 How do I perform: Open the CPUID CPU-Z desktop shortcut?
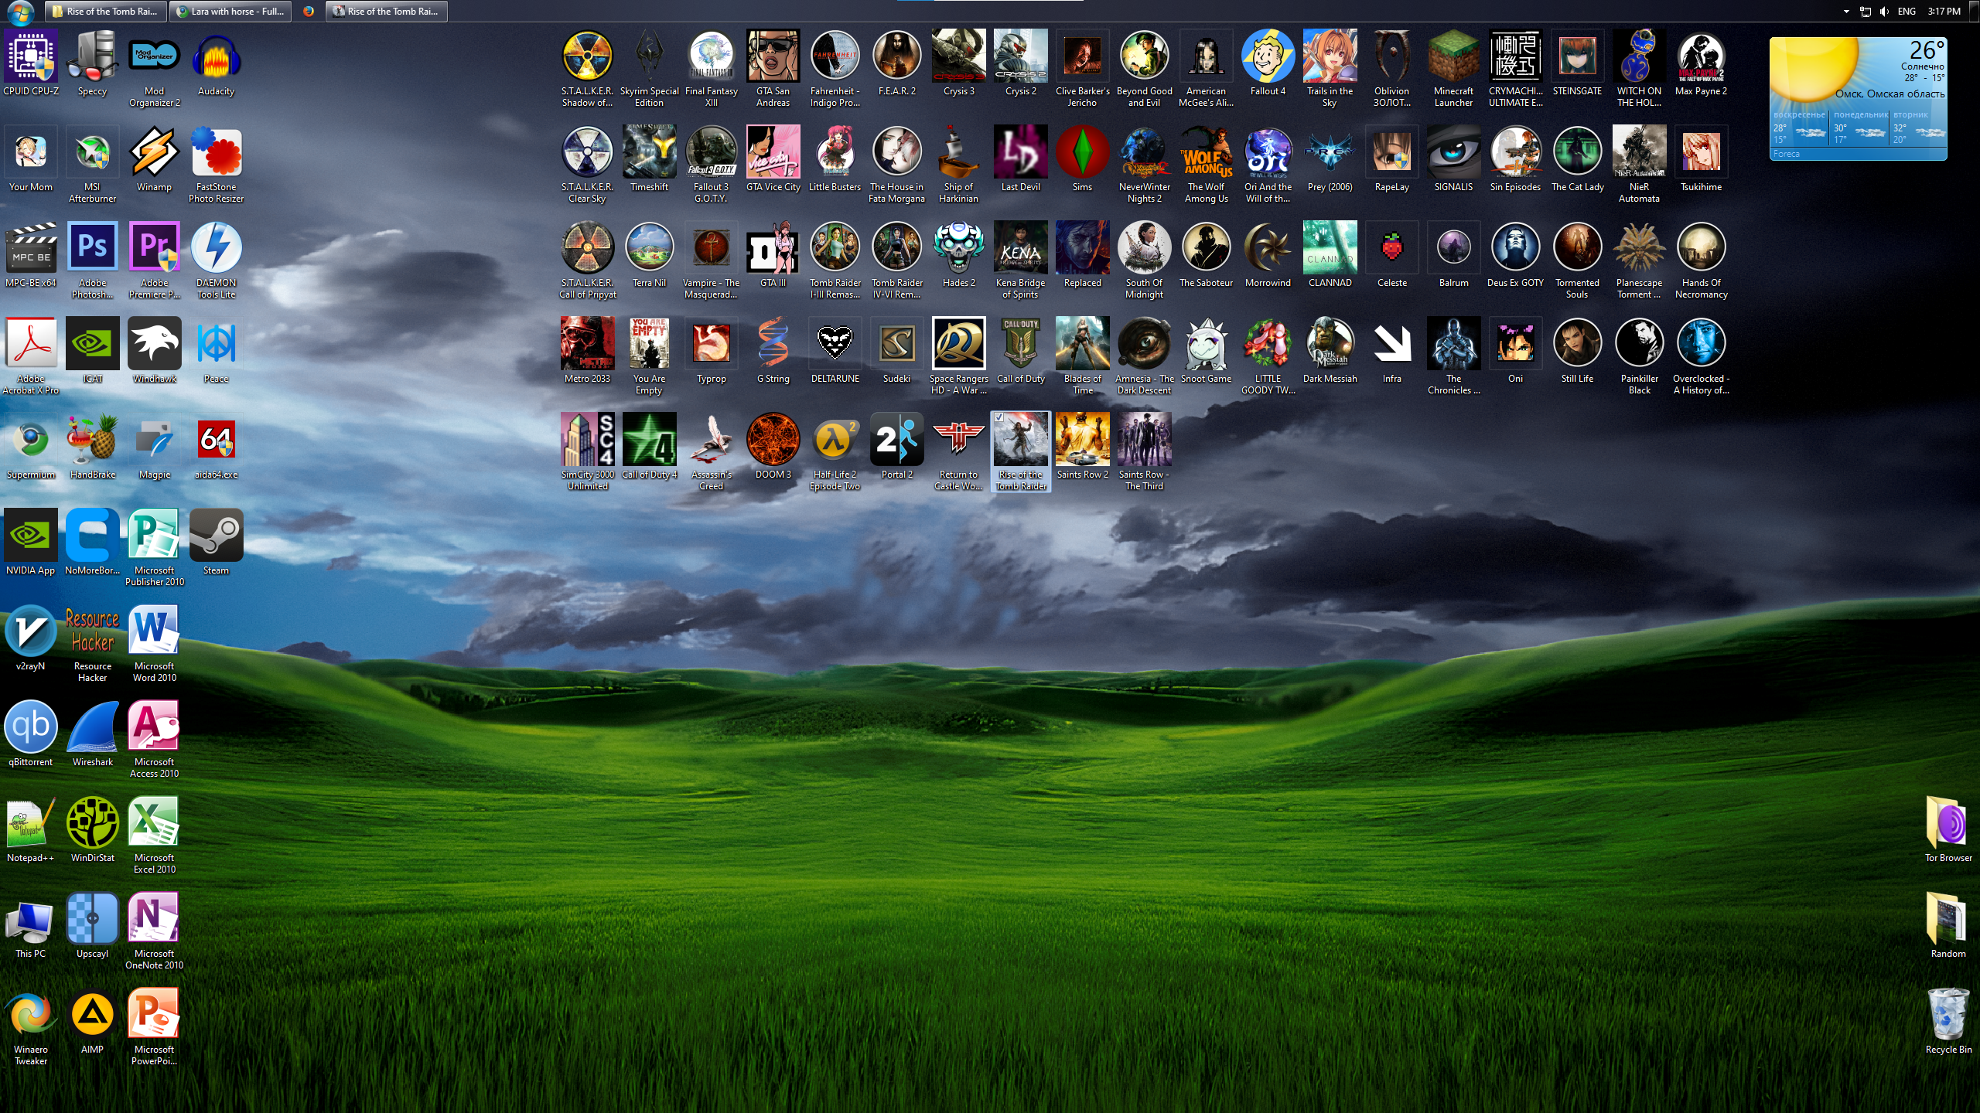coord(31,56)
